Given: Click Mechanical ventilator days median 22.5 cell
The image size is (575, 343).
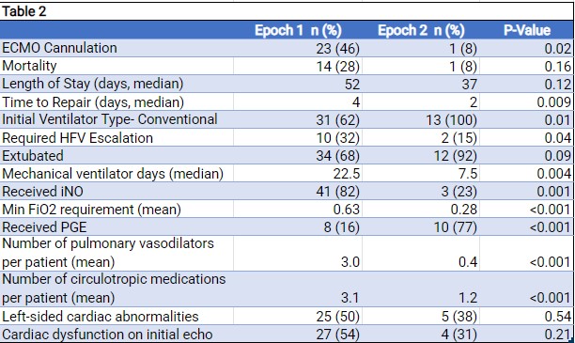Looking at the screenshot, I should (298, 174).
